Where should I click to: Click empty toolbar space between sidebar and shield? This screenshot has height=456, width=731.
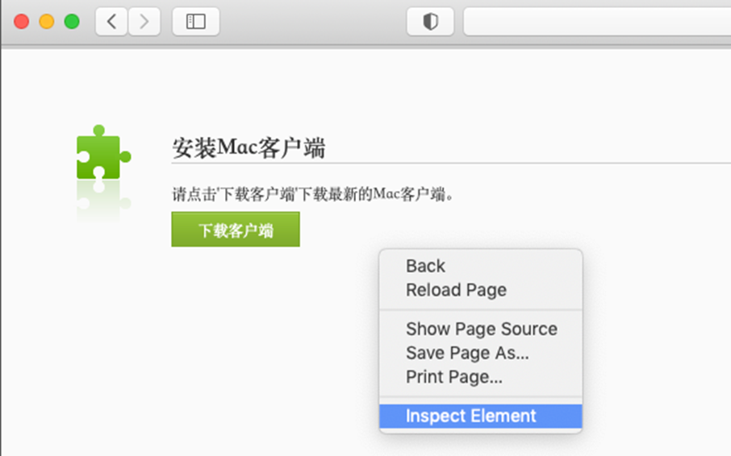click(x=313, y=22)
